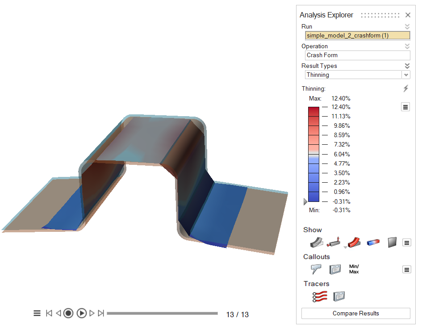Click the Min/Max callouts button

(354, 269)
